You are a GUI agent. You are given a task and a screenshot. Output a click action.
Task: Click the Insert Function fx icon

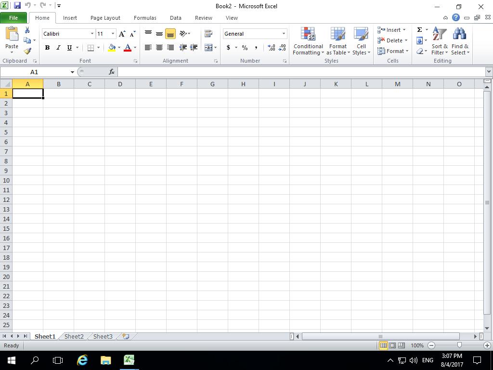coord(112,72)
